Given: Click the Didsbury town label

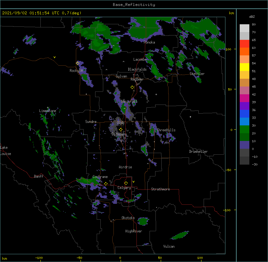Looking at the screenshot, I should coord(119,134).
